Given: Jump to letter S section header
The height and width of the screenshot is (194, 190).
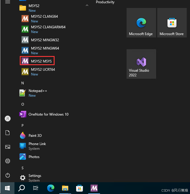Looking at the screenshot, I should click(22, 168).
